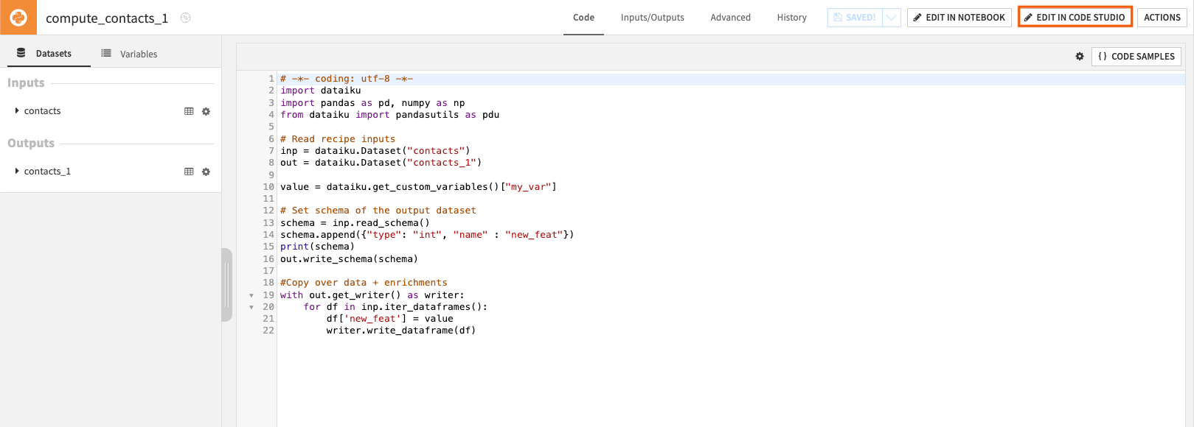Collapse the code fold at line 20

[251, 307]
